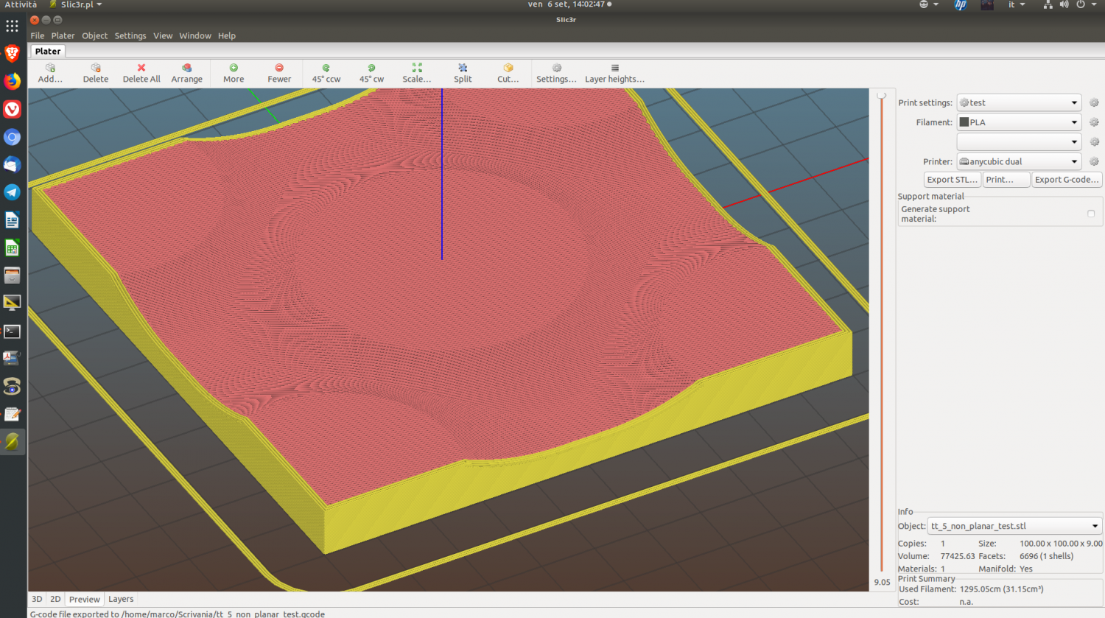Open Filament settings gear icon

(x=1094, y=122)
